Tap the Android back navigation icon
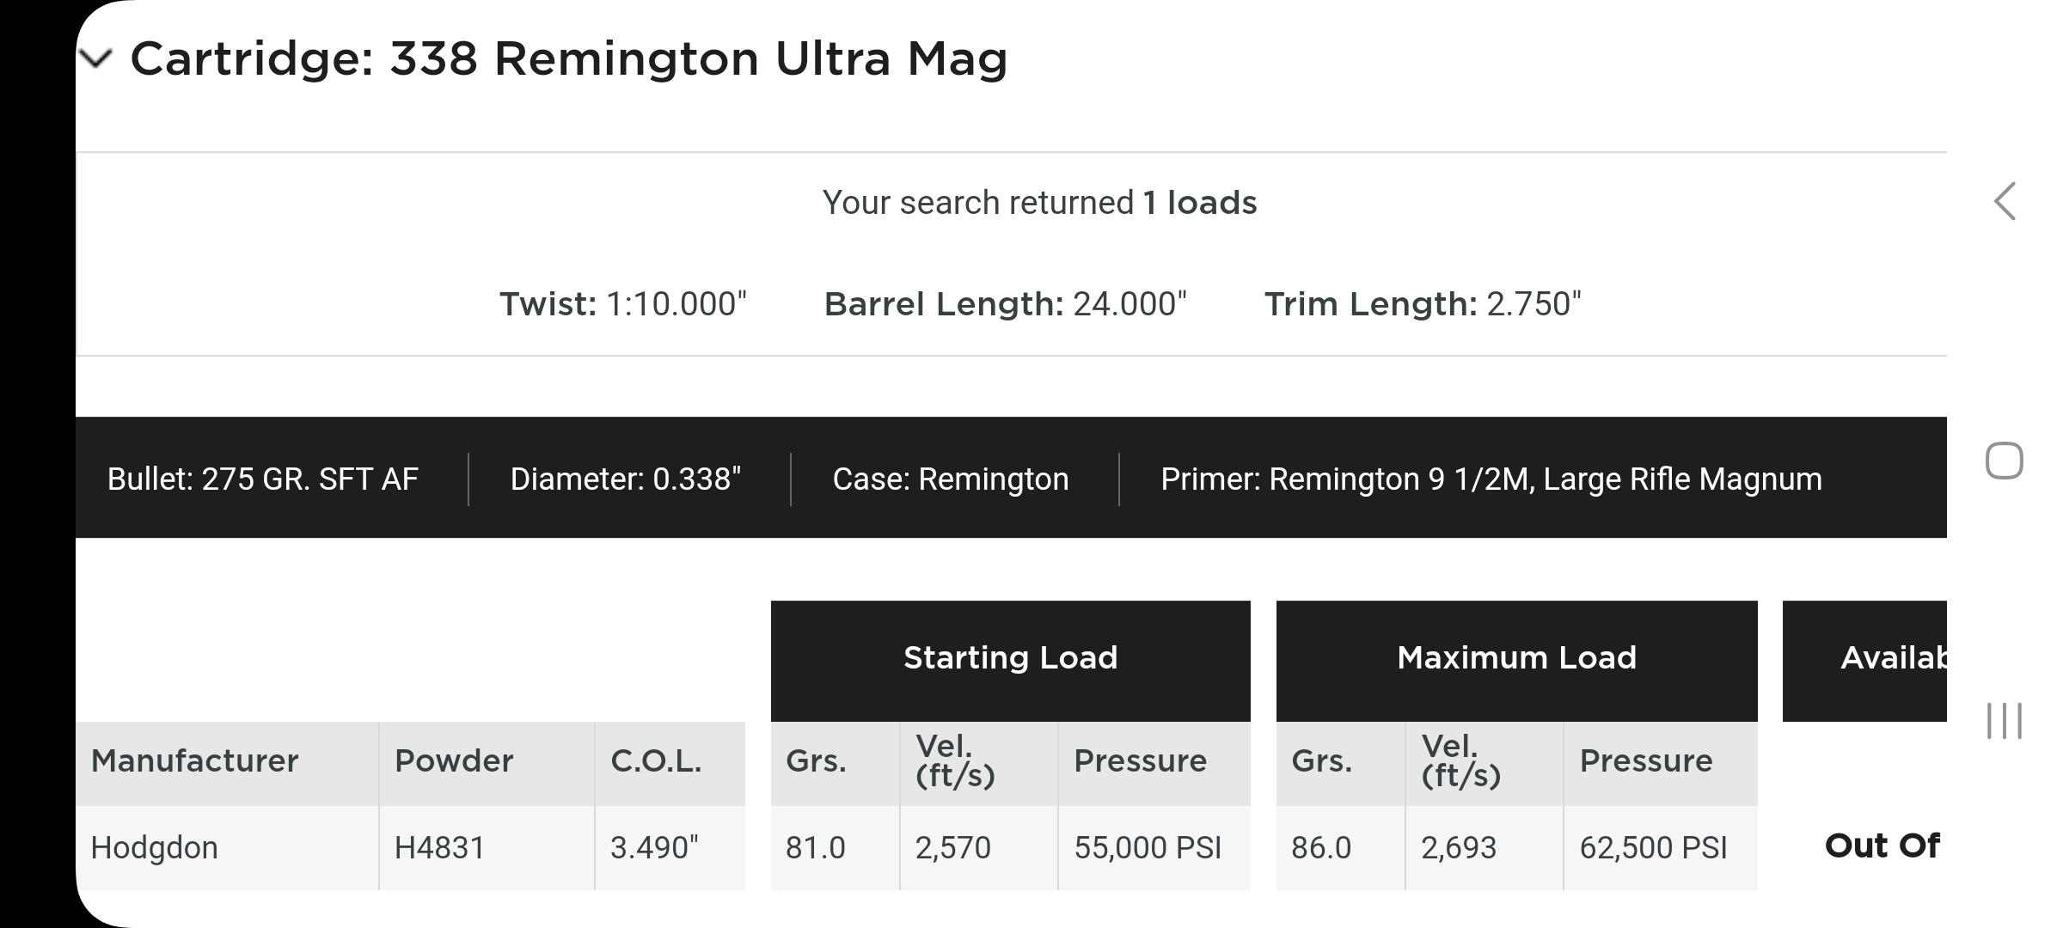Screen dimensions: 2063x928 coord(2005,202)
